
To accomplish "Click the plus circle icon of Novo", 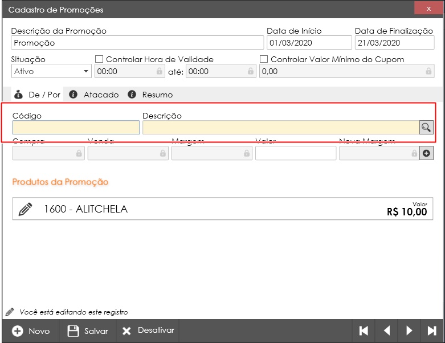I will pos(18,331).
